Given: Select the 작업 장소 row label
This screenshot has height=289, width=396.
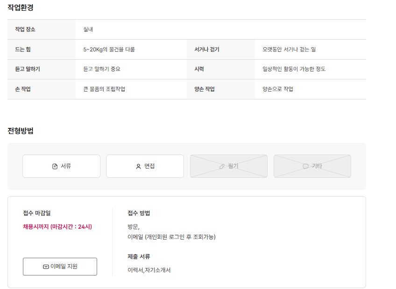Looking at the screenshot, I should tap(25, 29).
